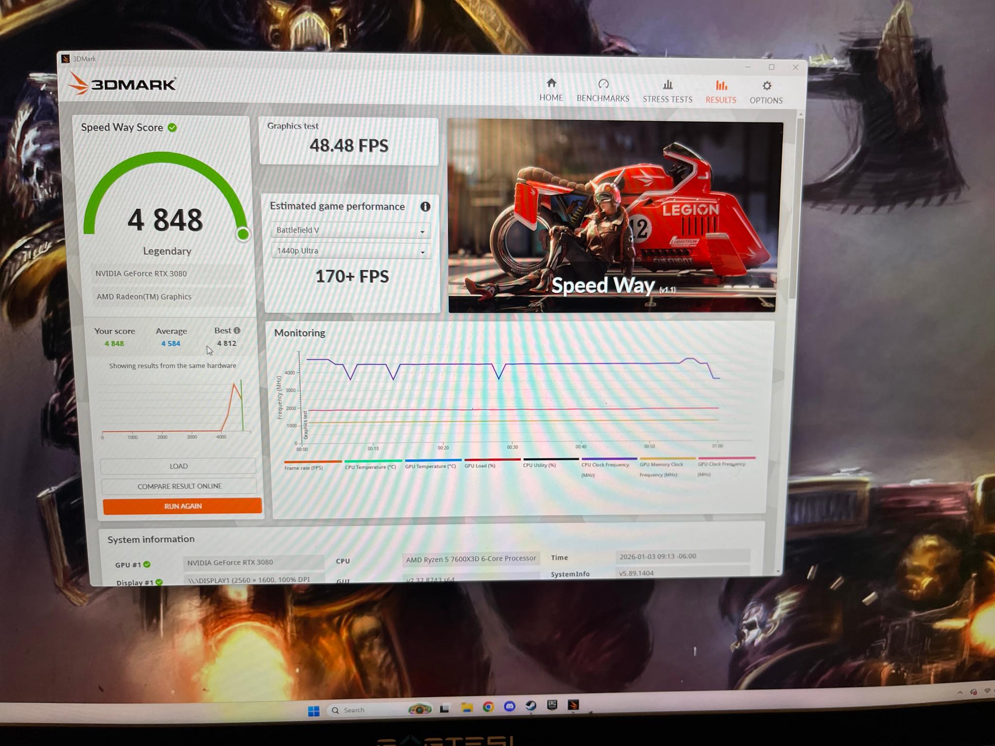Image resolution: width=995 pixels, height=746 pixels.
Task: Open File Explorer from the taskbar
Action: point(467,708)
